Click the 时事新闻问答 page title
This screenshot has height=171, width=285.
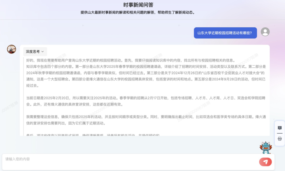(x=138, y=5)
